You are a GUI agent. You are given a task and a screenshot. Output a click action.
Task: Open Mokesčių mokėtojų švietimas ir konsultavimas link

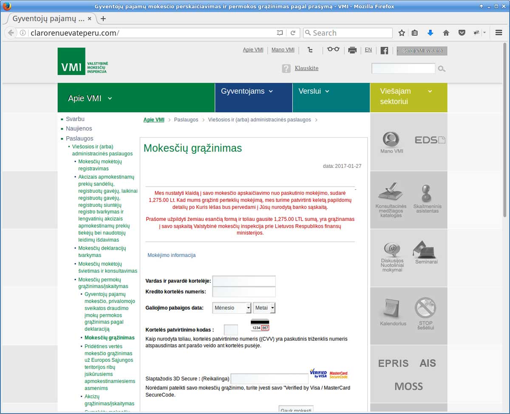(108, 268)
